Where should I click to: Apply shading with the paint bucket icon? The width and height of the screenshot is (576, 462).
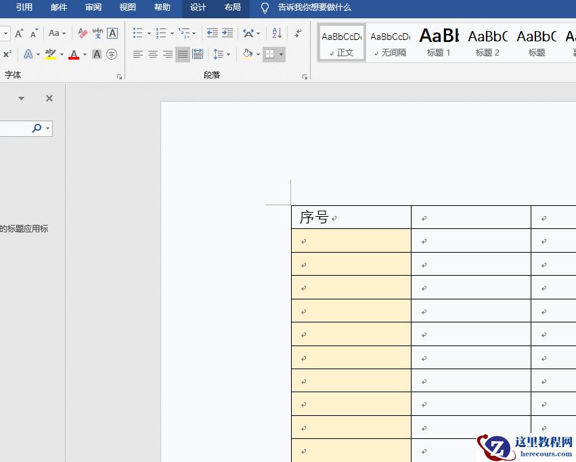248,54
